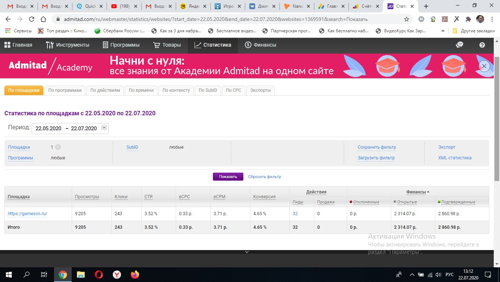This screenshot has height=282, width=500.
Task: Open a new browser tab
Action: (x=426, y=6)
